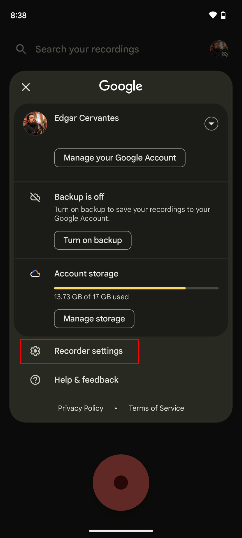Click the Recorder settings gear icon

coord(35,351)
